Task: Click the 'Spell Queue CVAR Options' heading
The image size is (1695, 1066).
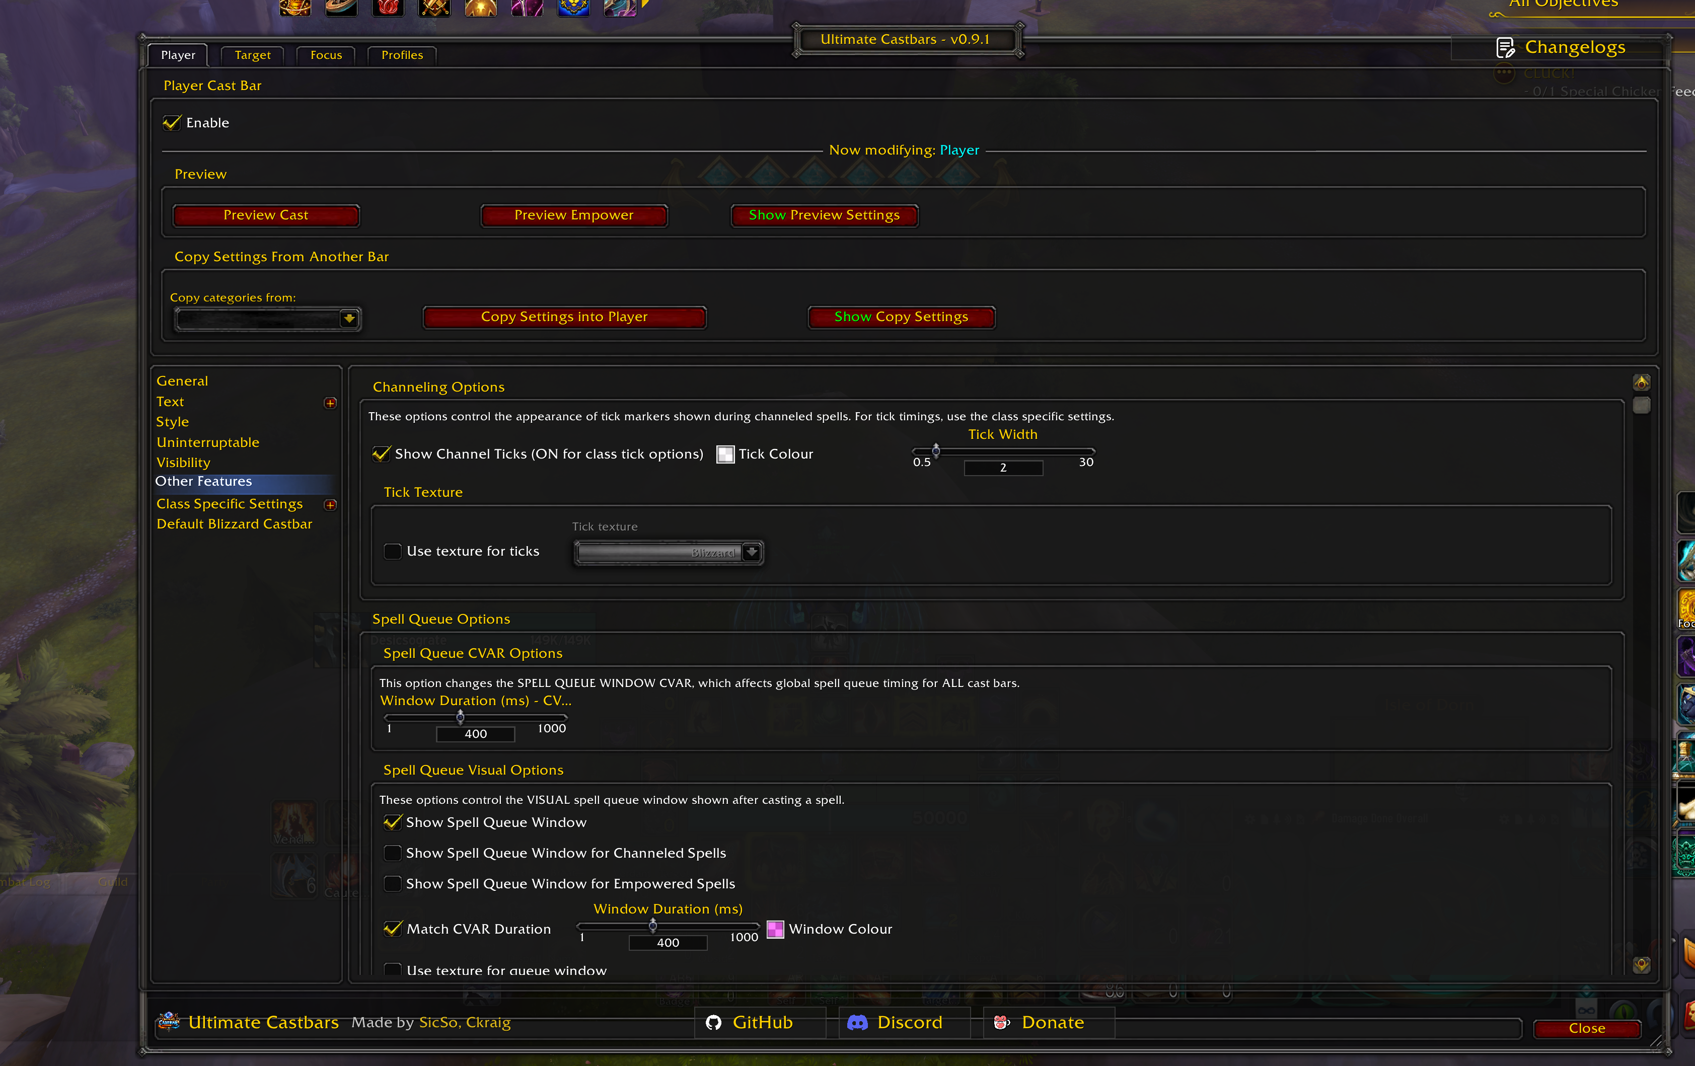Action: click(473, 654)
